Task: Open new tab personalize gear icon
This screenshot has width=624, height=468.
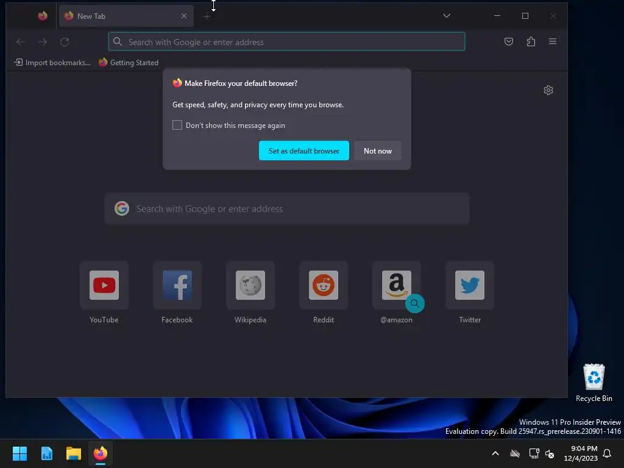Action: pos(548,90)
